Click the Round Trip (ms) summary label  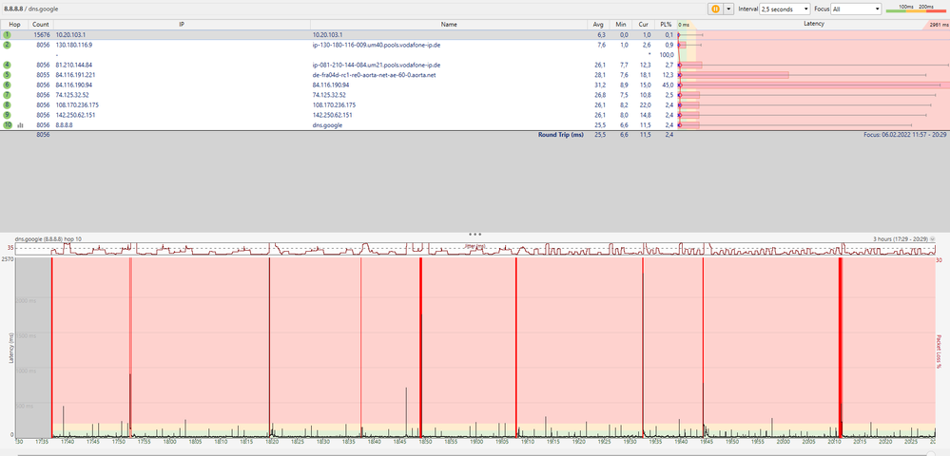560,135
